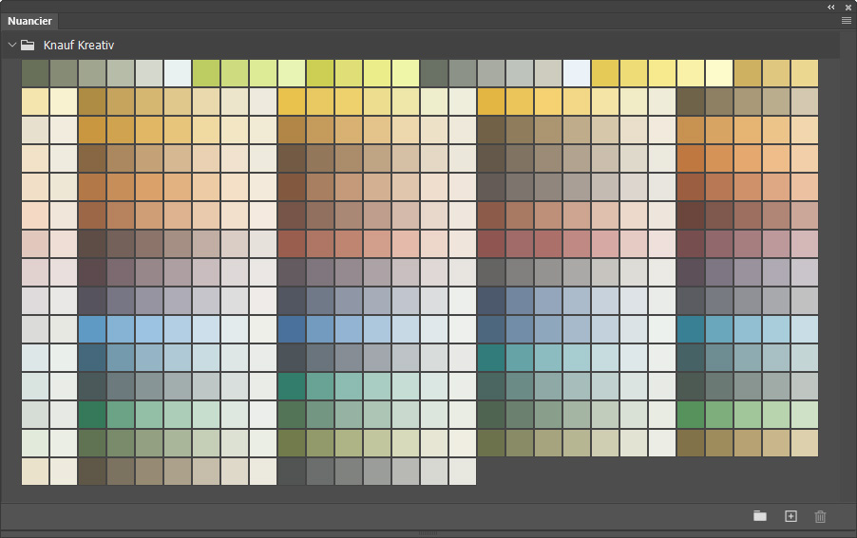Screen dimensions: 857x538
Task: Click the Knauf Kreativ folder icon
Action: point(28,45)
